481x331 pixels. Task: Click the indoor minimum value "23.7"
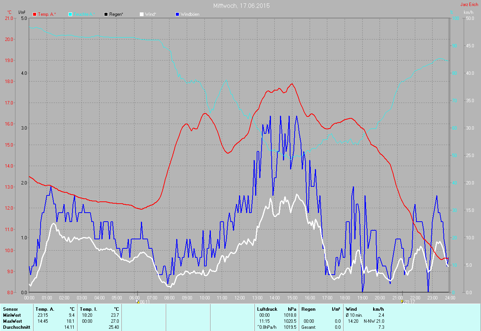(x=115, y=315)
